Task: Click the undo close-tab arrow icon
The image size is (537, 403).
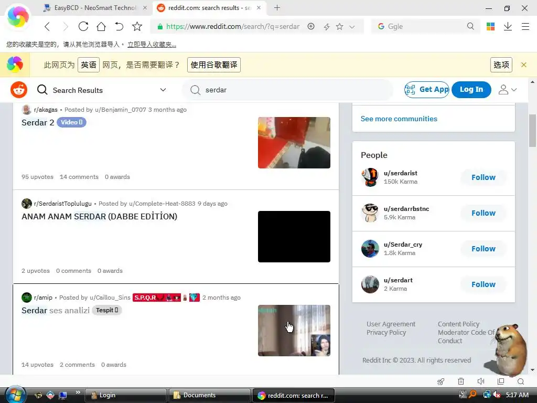Action: pyautogui.click(x=119, y=26)
